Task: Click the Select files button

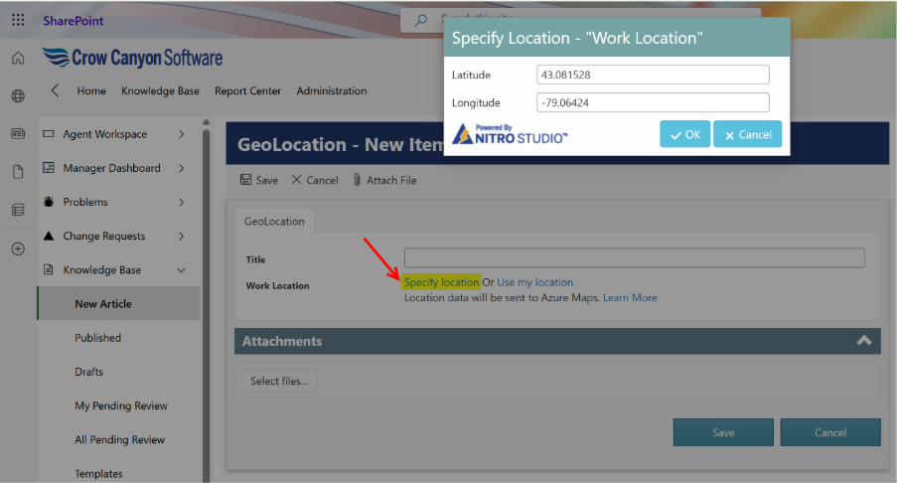Action: pos(279,381)
